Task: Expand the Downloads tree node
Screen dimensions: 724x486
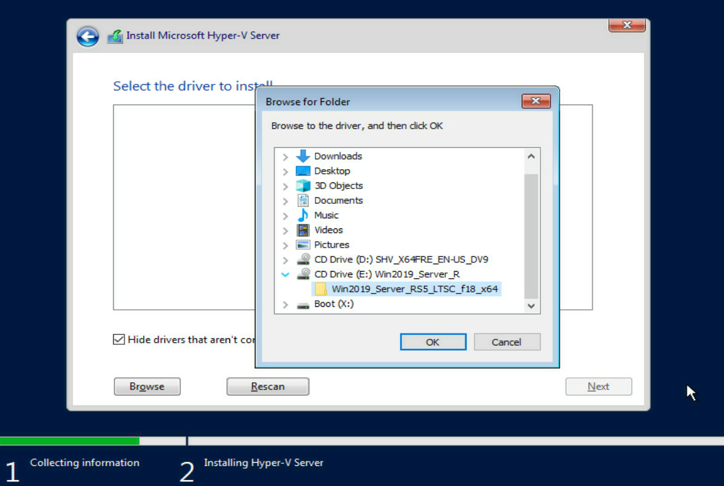Action: pos(285,157)
